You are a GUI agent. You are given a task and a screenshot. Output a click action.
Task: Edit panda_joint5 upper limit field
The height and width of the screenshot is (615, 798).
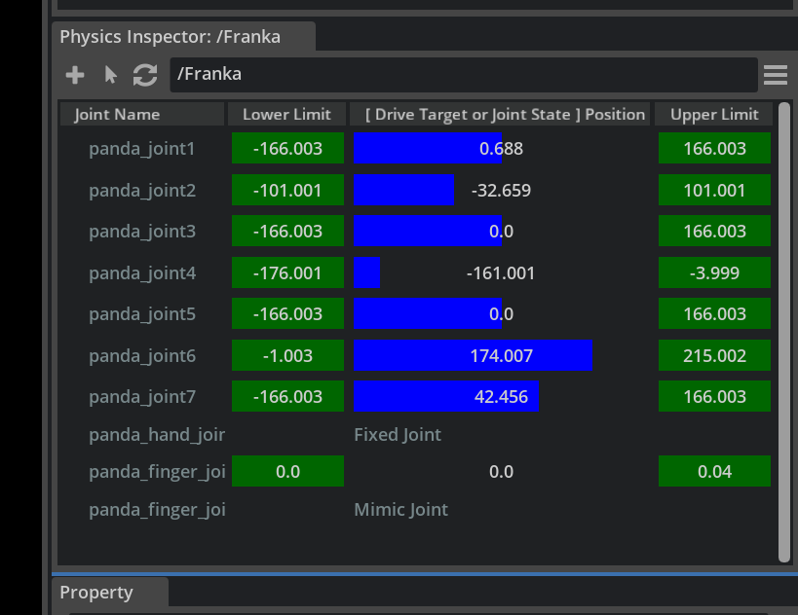point(714,314)
